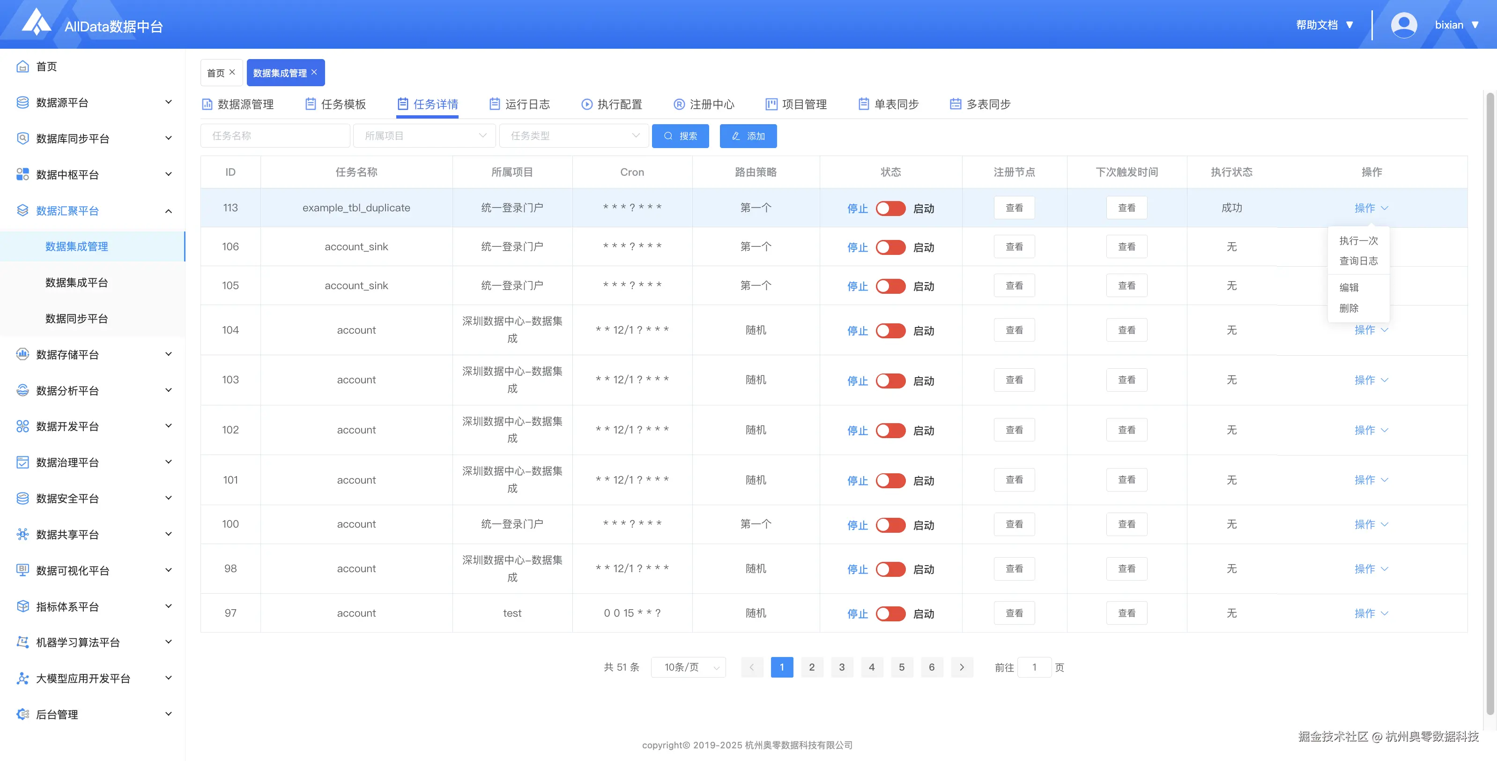
Task: Toggle status switch for task 113
Action: (890, 208)
